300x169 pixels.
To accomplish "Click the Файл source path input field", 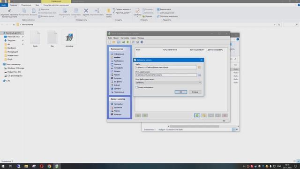I will (166, 68).
